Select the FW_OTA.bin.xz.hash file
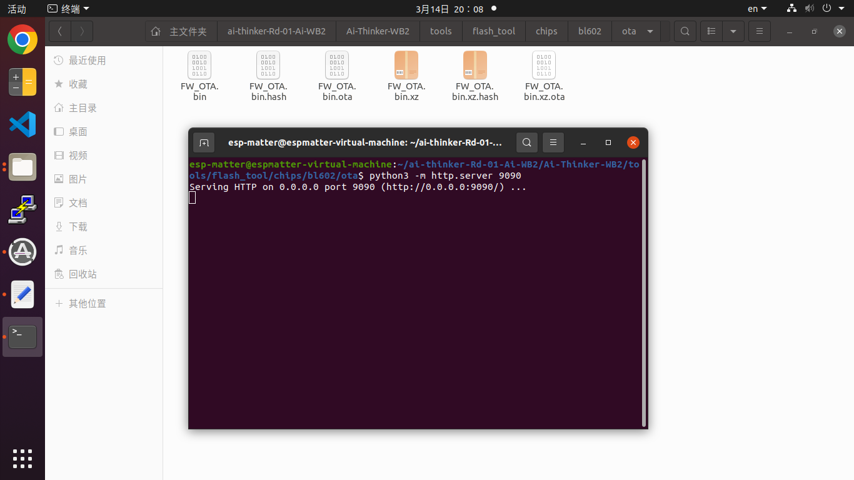 click(475, 76)
